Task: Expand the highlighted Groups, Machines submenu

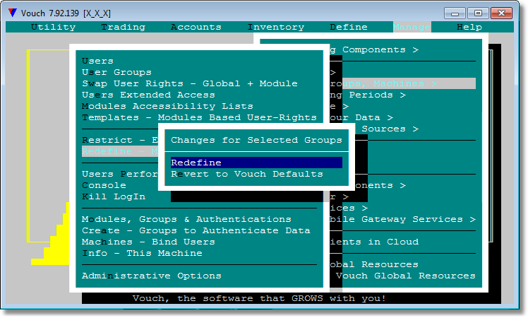Action: point(403,83)
